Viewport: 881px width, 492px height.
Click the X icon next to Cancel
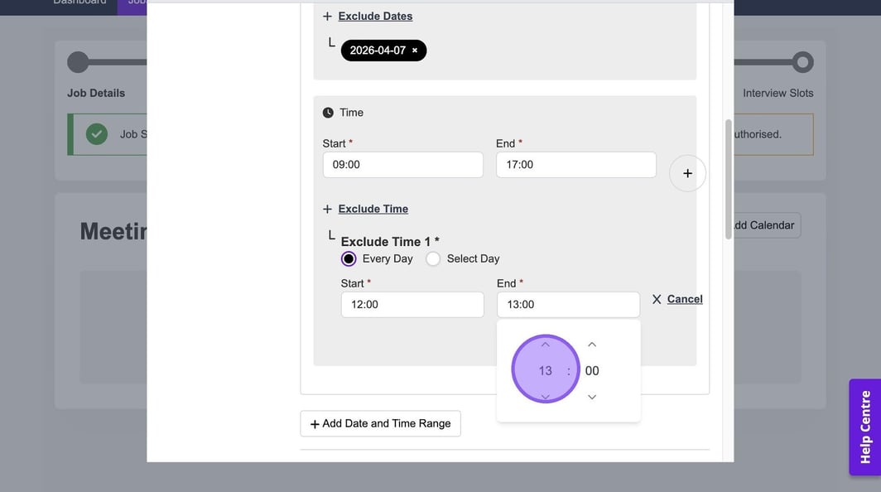click(657, 299)
